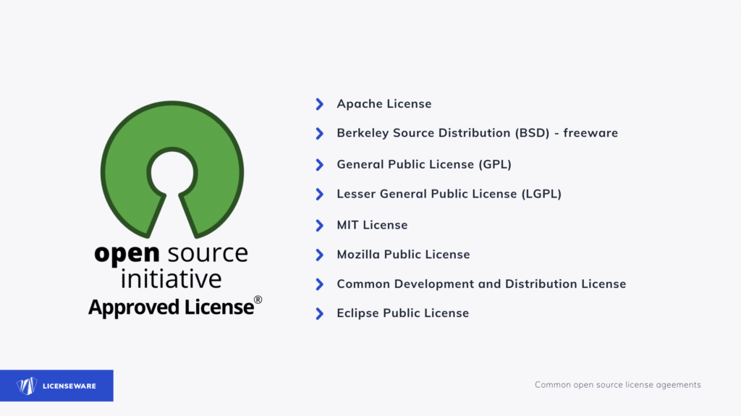The width and height of the screenshot is (741, 416).
Task: Click the chevron next to Mozilla Public License
Action: tap(319, 255)
